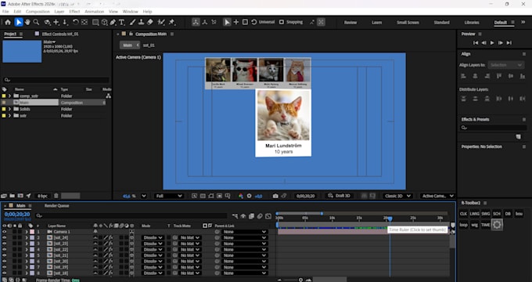The height and width of the screenshot is (282, 532).
Task: Open the File menu
Action: pos(5,12)
